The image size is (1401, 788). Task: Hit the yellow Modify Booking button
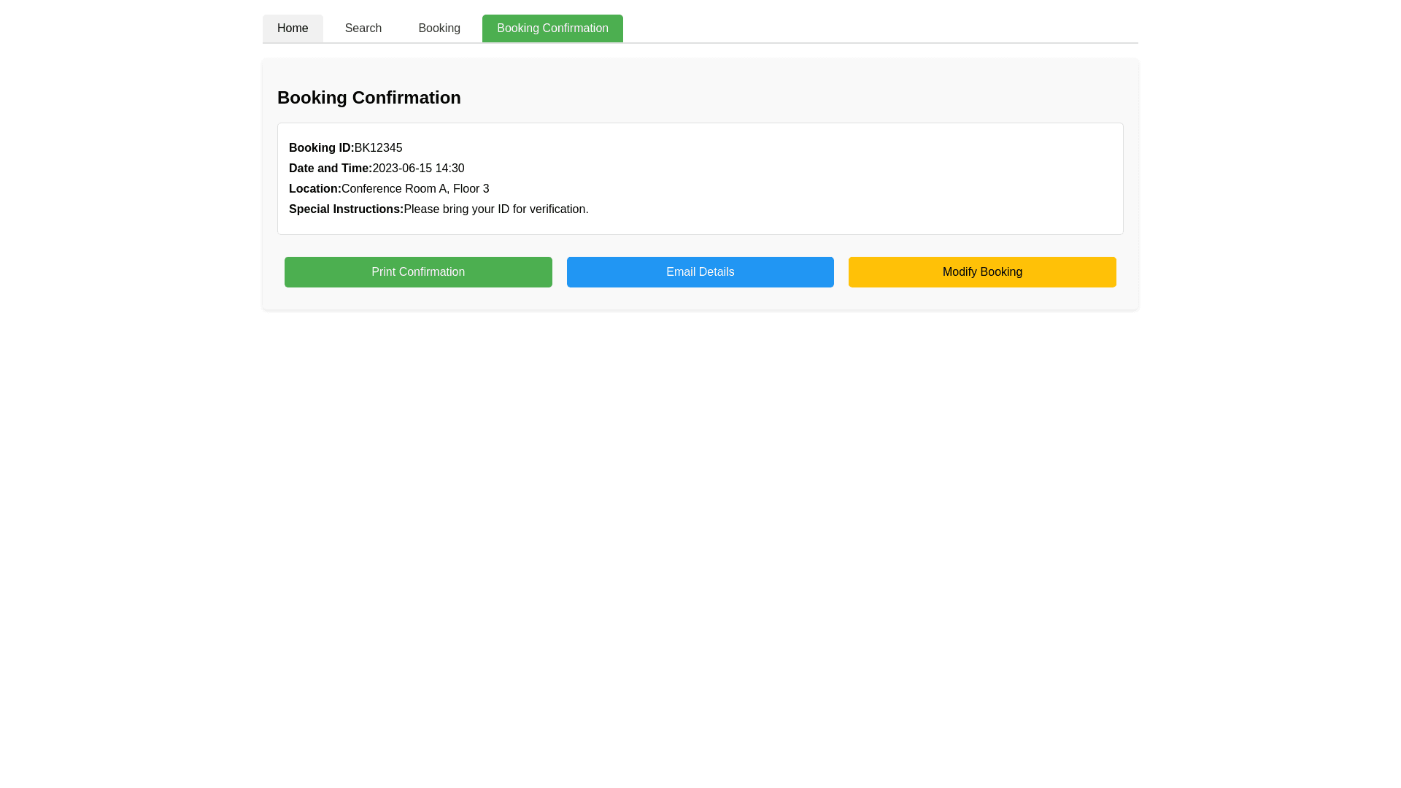(x=981, y=272)
